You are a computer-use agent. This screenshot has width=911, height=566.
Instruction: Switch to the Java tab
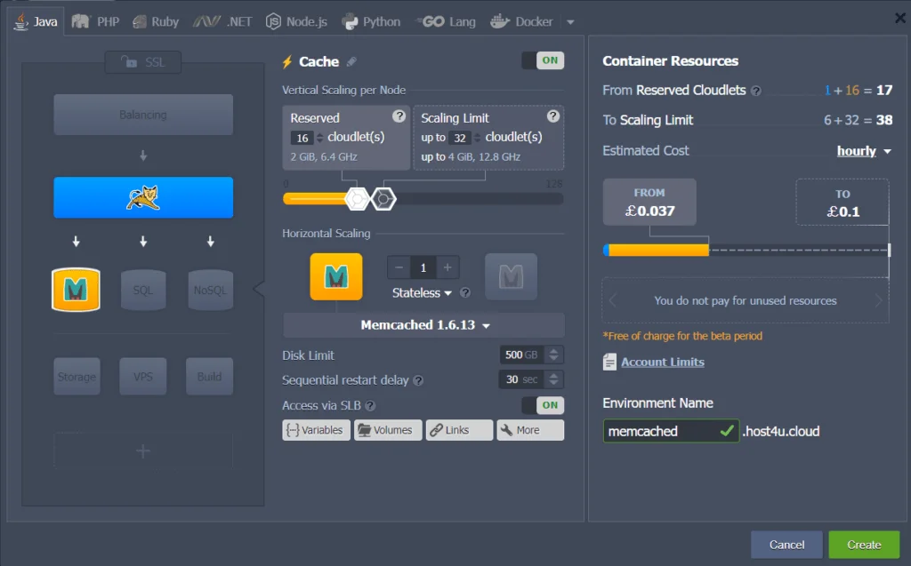point(36,22)
